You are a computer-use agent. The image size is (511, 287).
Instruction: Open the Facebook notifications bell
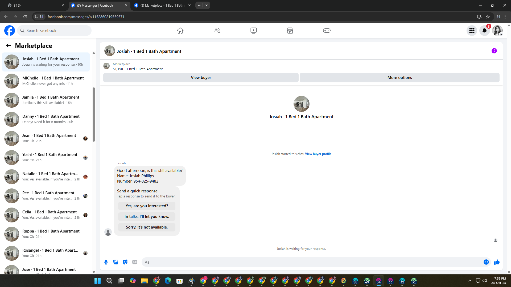click(484, 31)
